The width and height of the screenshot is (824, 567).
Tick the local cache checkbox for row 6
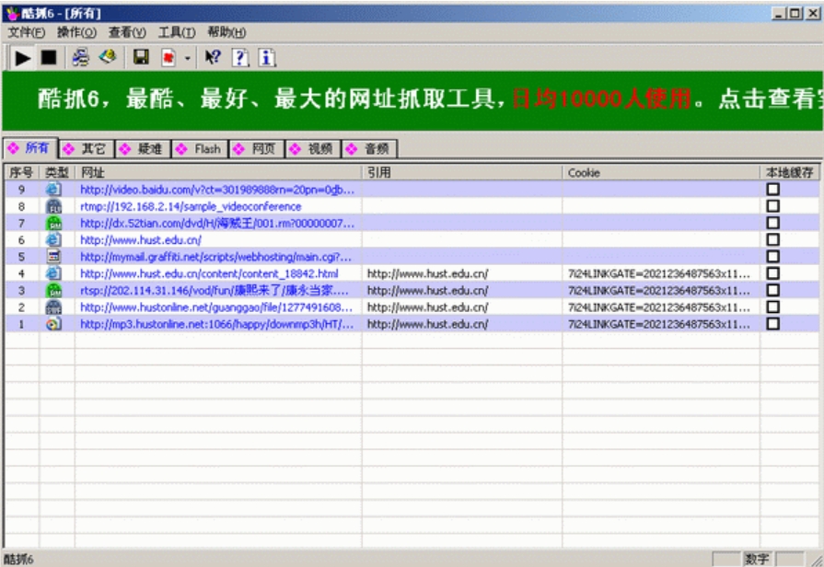(x=772, y=239)
